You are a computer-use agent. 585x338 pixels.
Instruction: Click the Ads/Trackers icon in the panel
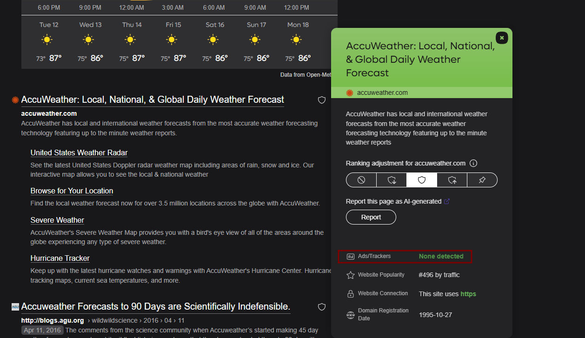351,256
